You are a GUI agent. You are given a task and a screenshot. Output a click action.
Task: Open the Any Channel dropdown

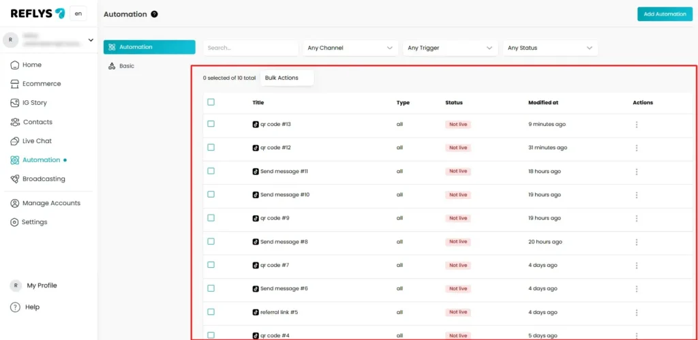coord(350,48)
